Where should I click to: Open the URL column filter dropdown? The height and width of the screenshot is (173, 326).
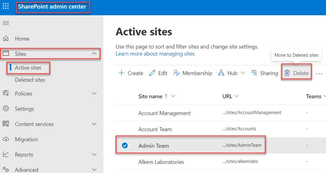[237, 96]
